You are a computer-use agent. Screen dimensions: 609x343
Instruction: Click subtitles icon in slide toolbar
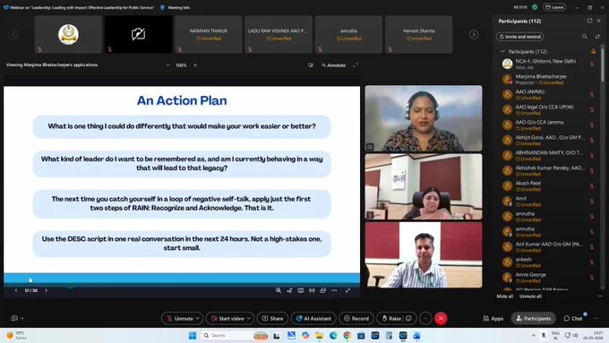point(301,290)
